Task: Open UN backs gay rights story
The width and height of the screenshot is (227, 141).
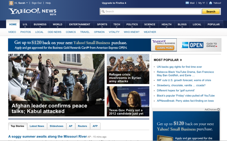Action: pyautogui.click(x=179, y=67)
